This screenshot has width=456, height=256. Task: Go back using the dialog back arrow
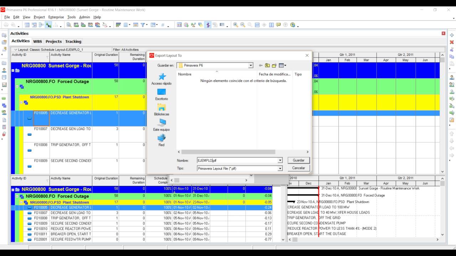tap(260, 65)
